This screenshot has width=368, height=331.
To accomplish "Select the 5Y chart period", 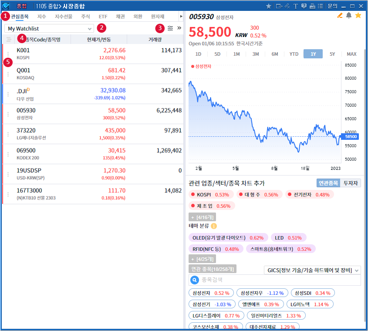I will pyautogui.click(x=332, y=54).
